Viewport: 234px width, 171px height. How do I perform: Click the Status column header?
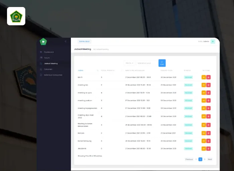click(x=187, y=70)
